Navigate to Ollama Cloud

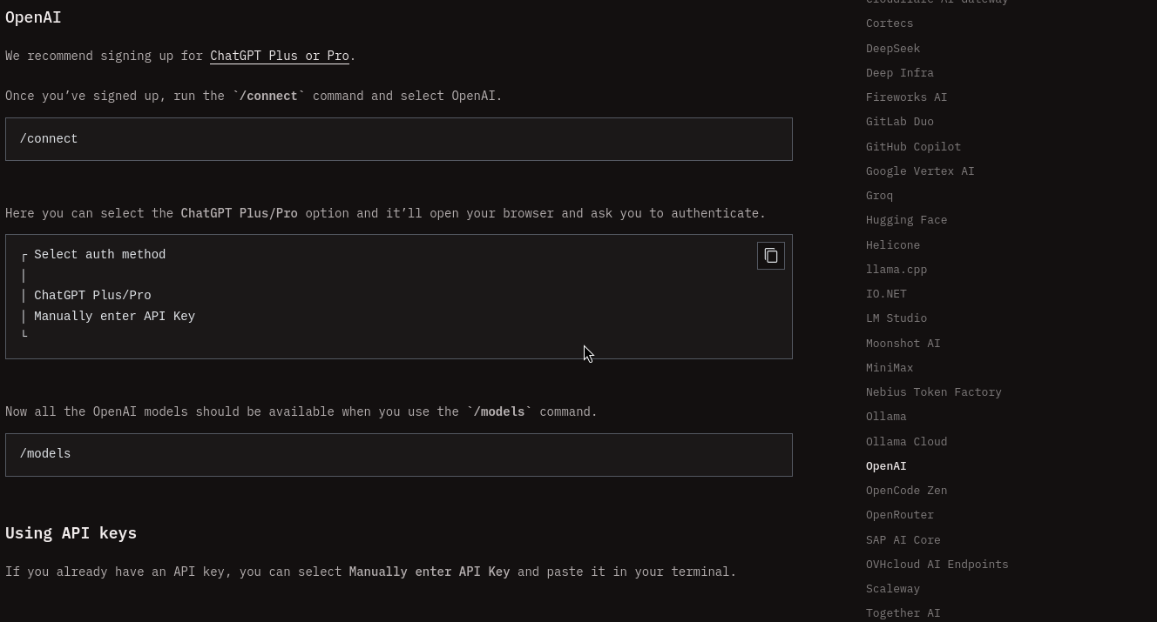(x=906, y=442)
